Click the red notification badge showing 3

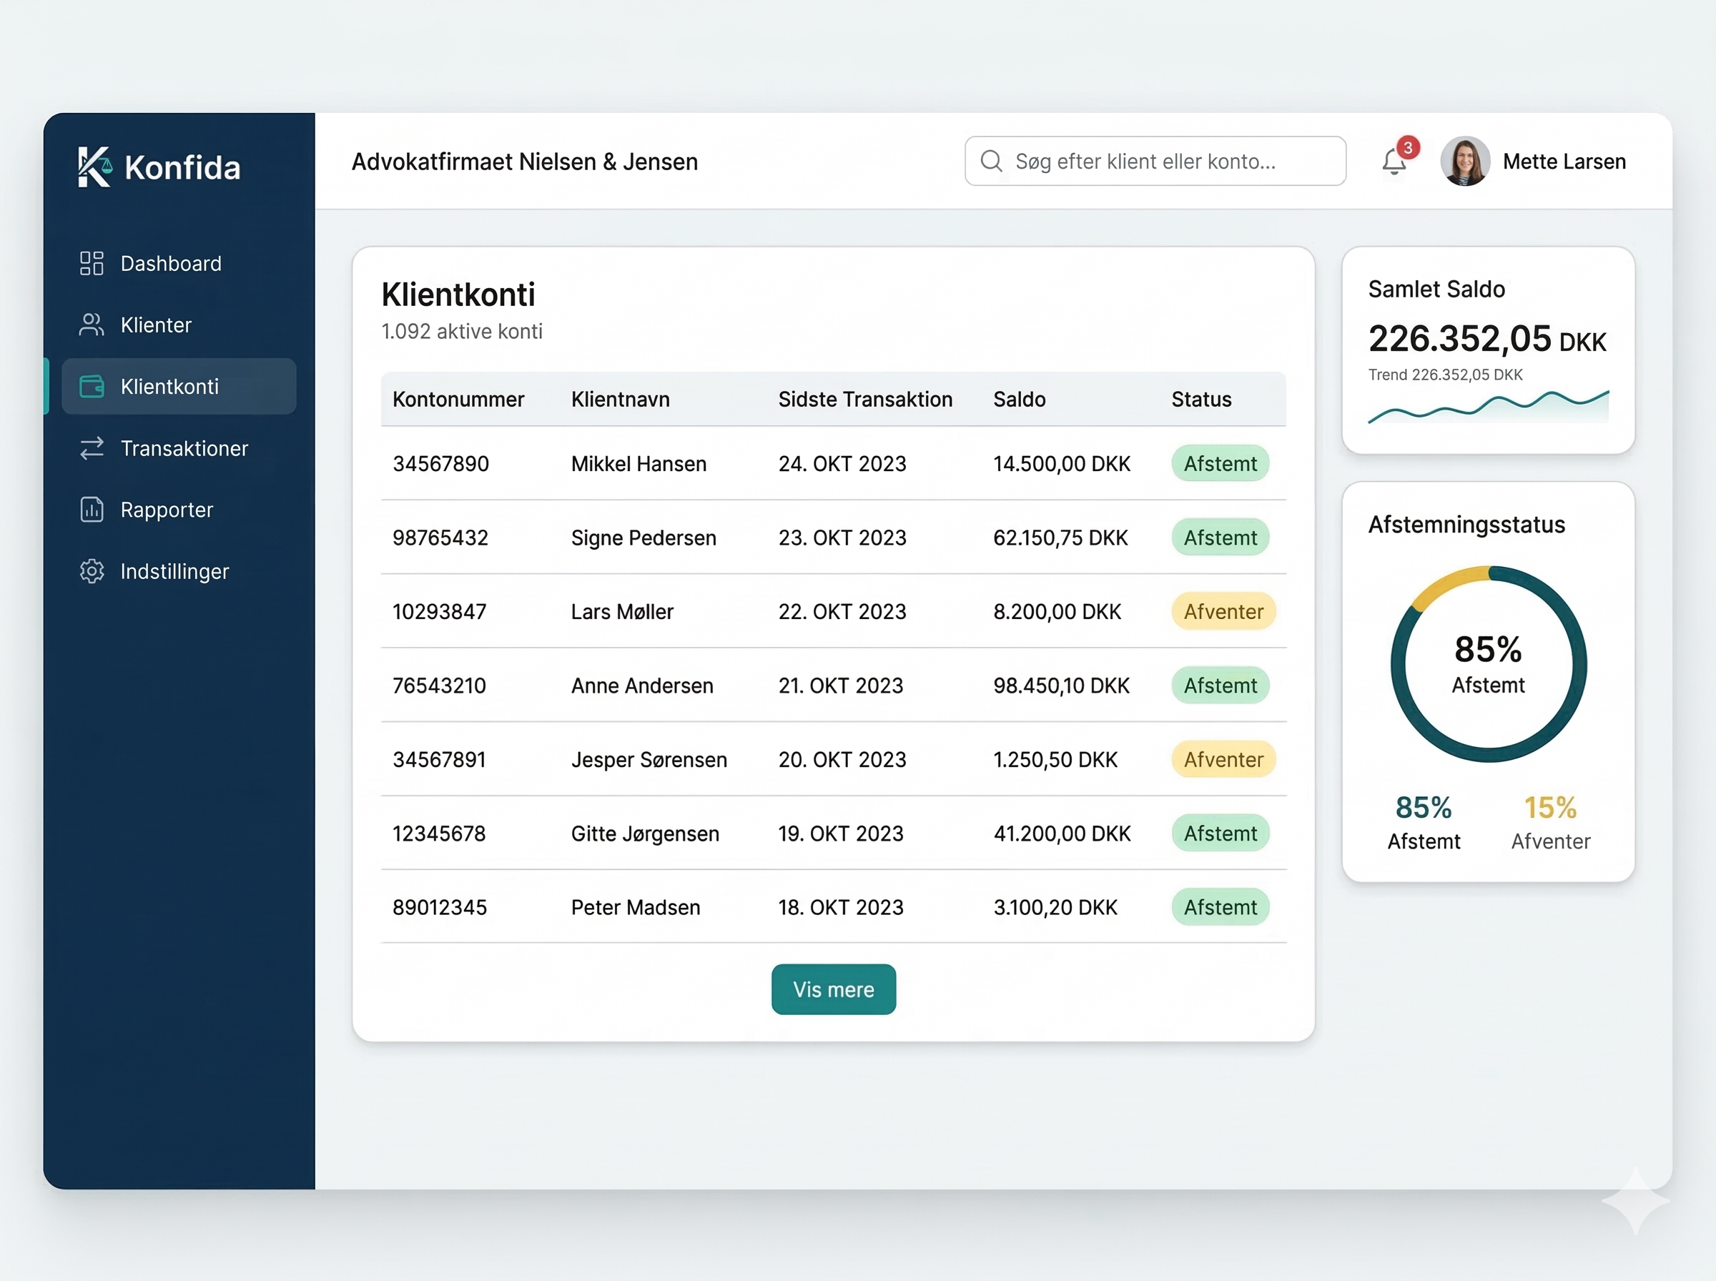click(1408, 147)
